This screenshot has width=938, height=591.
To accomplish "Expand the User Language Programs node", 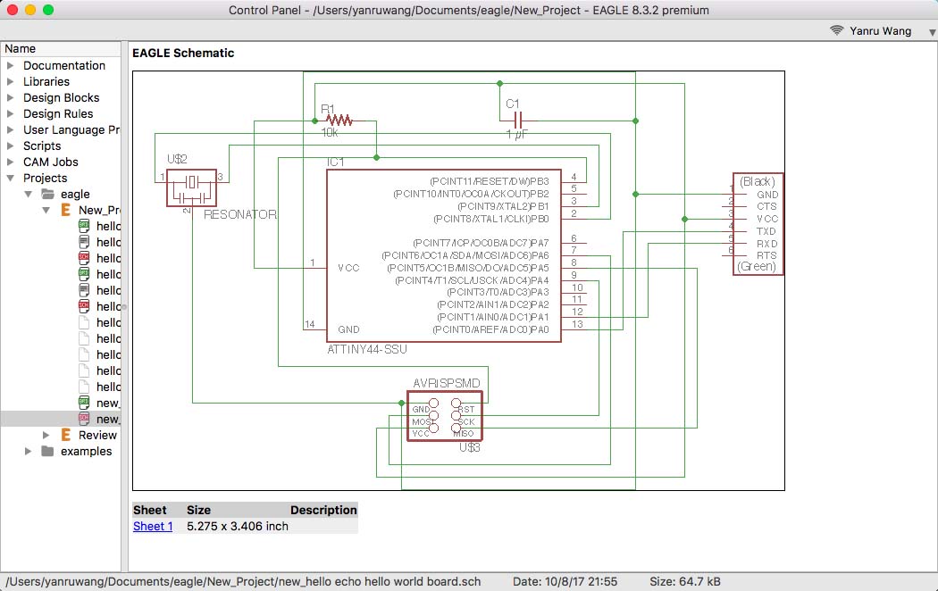I will [10, 130].
